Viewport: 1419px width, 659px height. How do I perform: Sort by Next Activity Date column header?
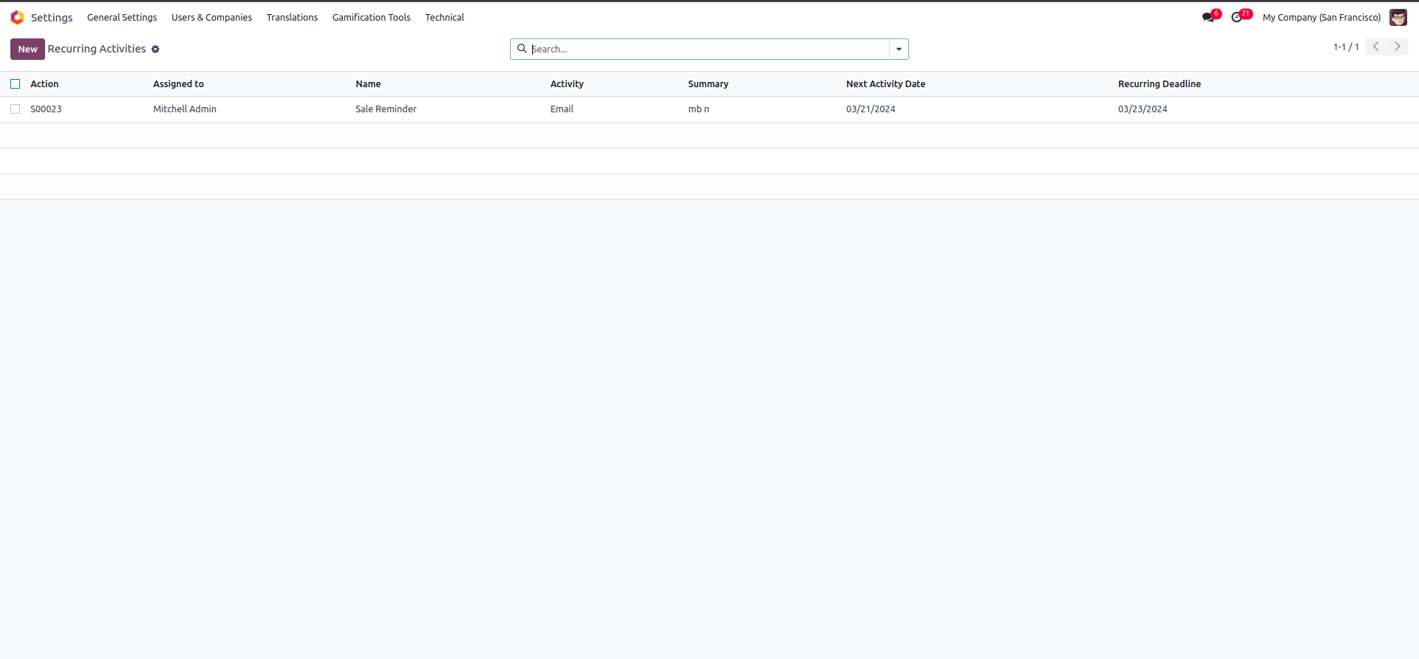click(885, 84)
